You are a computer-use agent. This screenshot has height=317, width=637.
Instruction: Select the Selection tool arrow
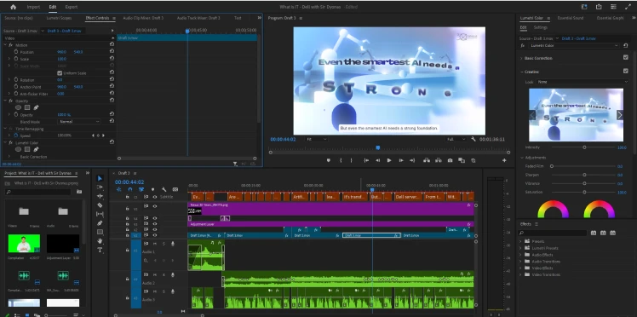100,178
